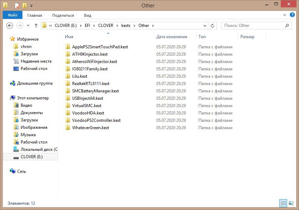
Task: Sort by Дата изменения column header
Action: pyautogui.click(x=172, y=37)
